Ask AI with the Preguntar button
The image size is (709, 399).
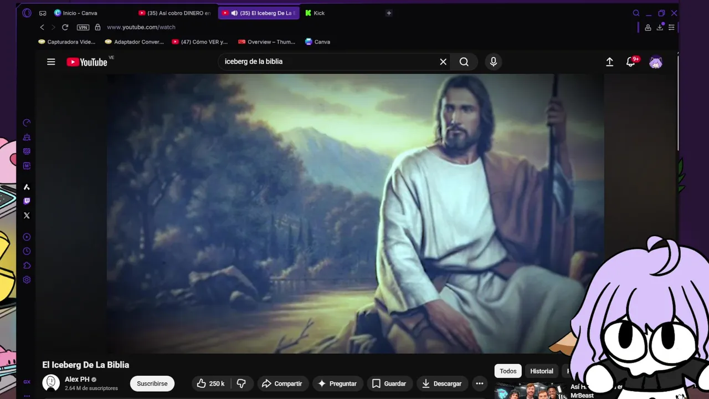point(337,383)
